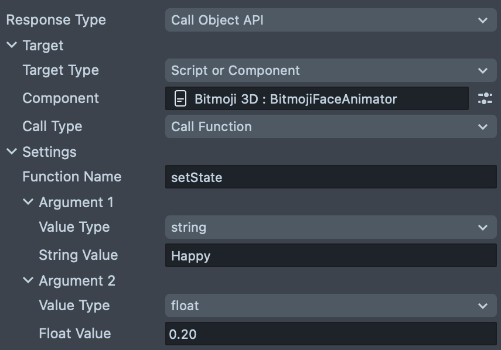Click the chevron arrow on Target Type dropdown
The height and width of the screenshot is (350, 501).
(483, 71)
